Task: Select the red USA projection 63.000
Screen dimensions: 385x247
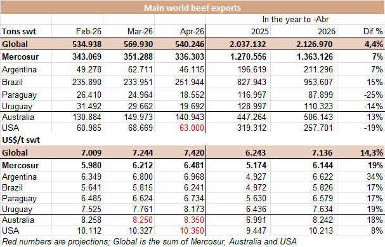Action: [x=192, y=128]
